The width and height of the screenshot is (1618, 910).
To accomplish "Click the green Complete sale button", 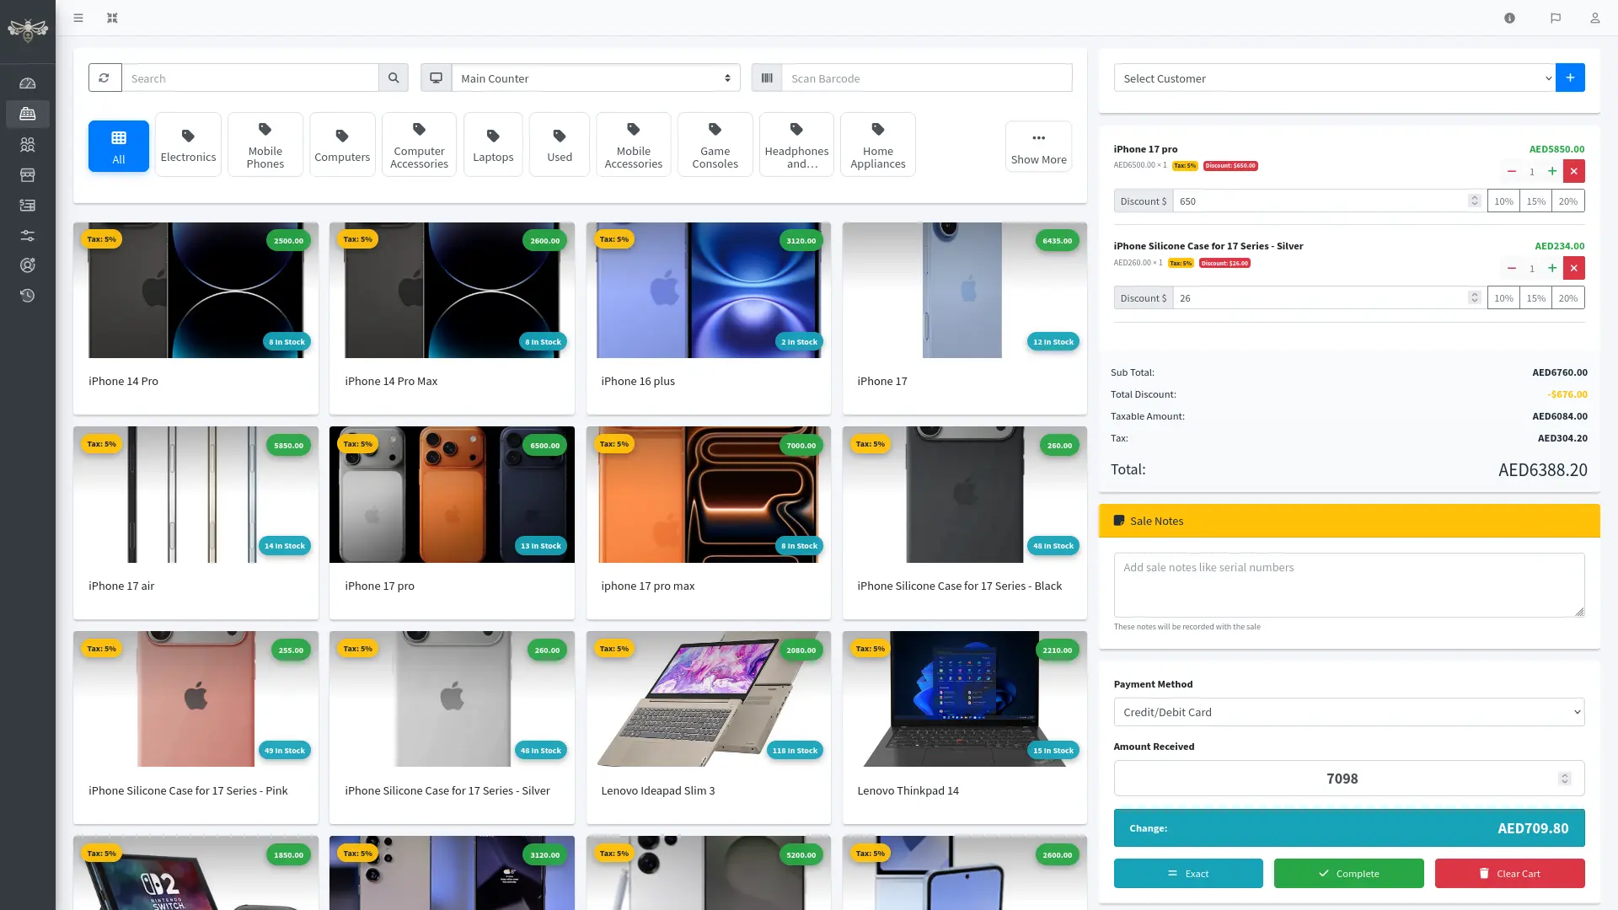I will click(1348, 874).
